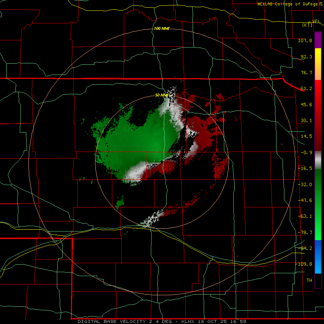Select the 92.3 scale value

click(x=306, y=57)
